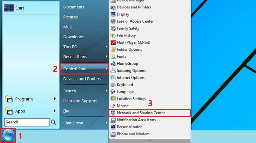Expand the This PC submenu arrow

coord(107,47)
